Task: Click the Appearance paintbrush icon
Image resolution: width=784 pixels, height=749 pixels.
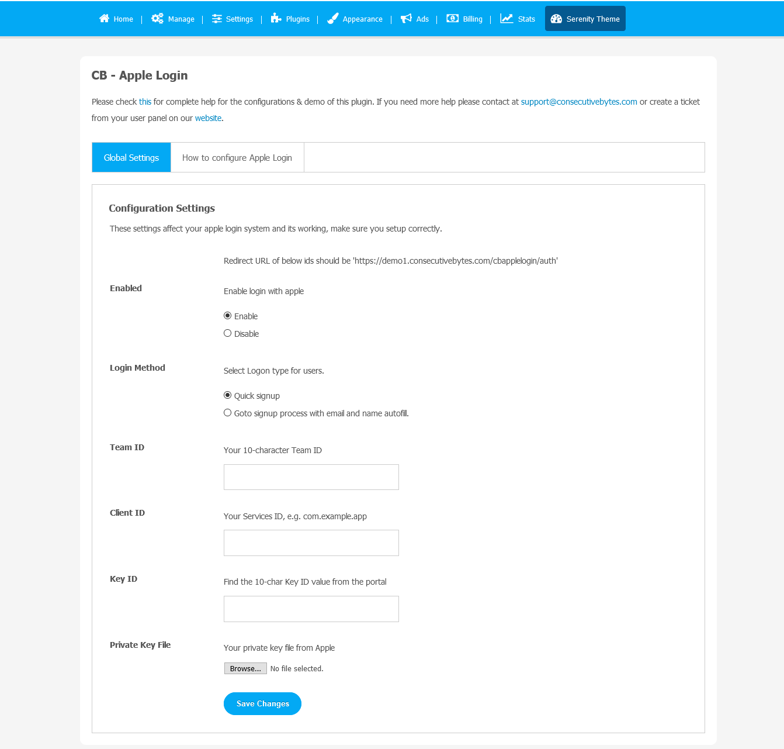Action: 333,19
